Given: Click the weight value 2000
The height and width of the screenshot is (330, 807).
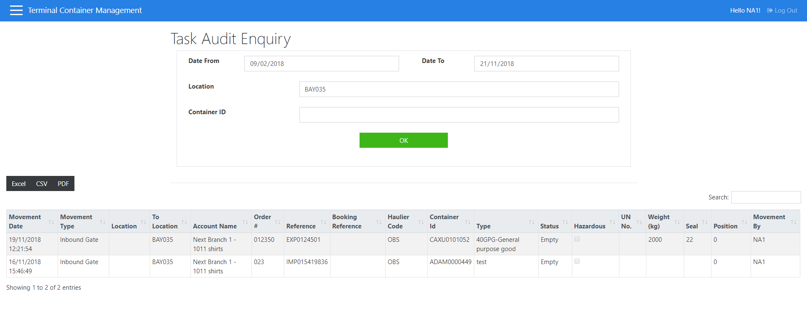Looking at the screenshot, I should 655,240.
